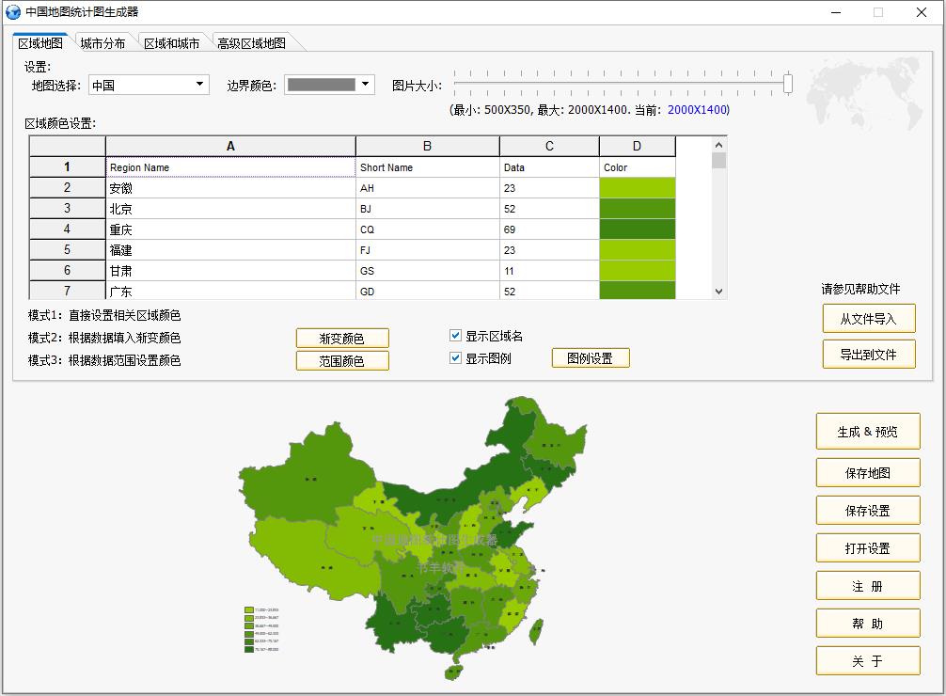Switch to the 城市分布 tab
This screenshot has width=946, height=696.
pyautogui.click(x=102, y=41)
